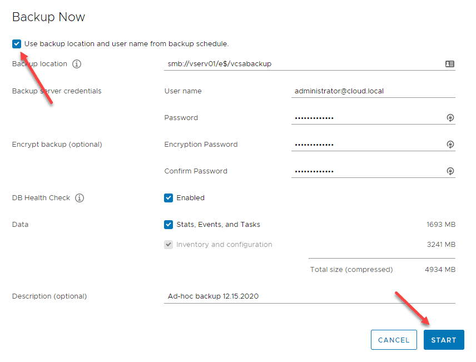The image size is (476, 362).
Task: Click the Stats, Events, and Tasks label
Action: pos(218,225)
